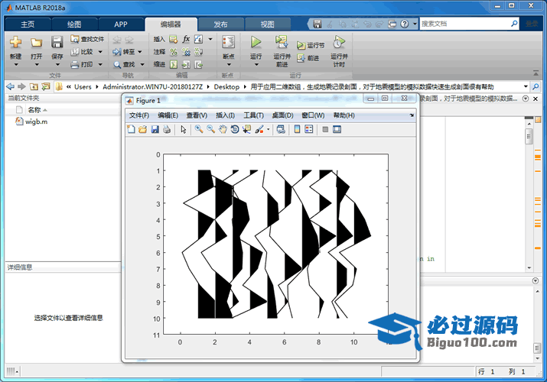Switch to the 视图 (View) tab

[268, 24]
